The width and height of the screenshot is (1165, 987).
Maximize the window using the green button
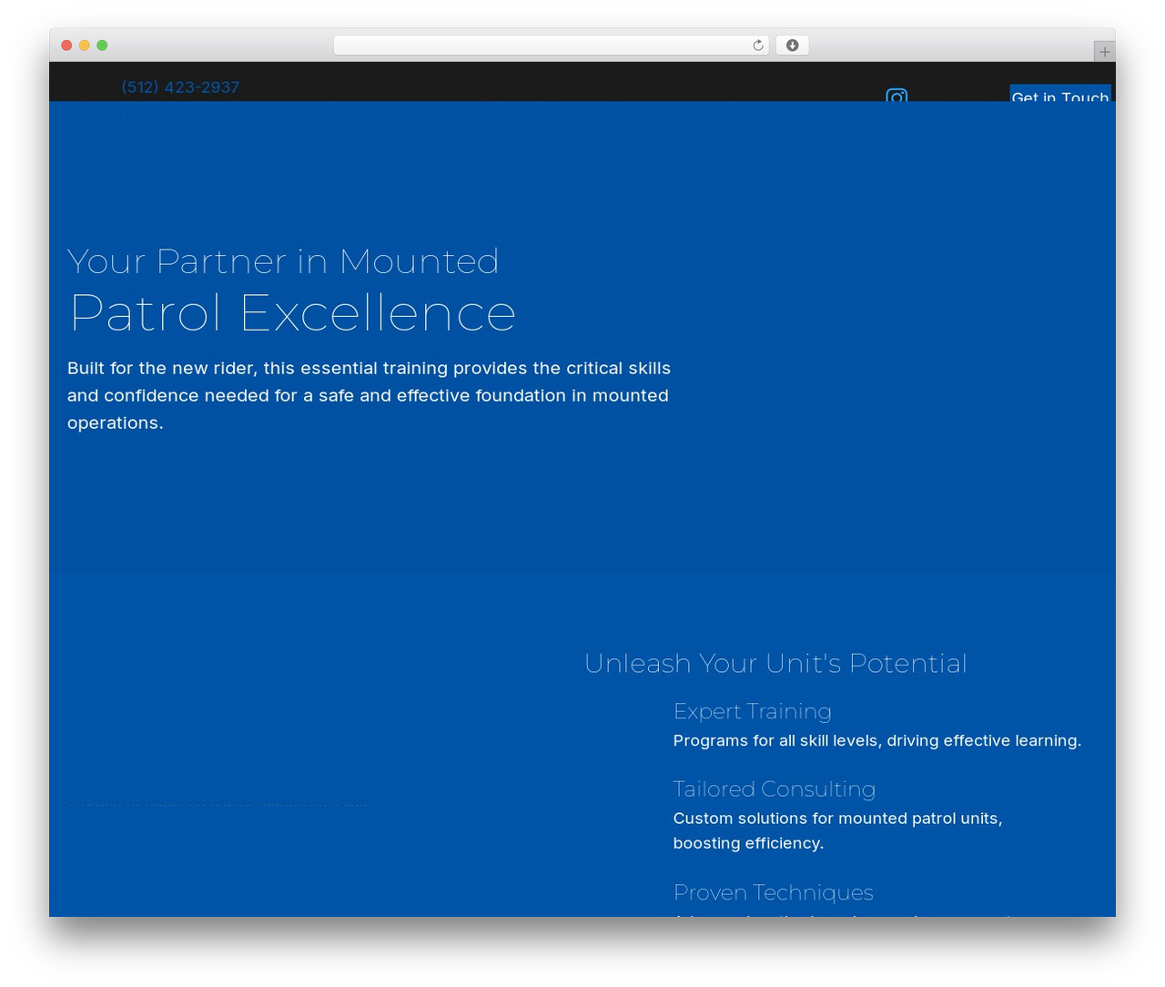[102, 46]
